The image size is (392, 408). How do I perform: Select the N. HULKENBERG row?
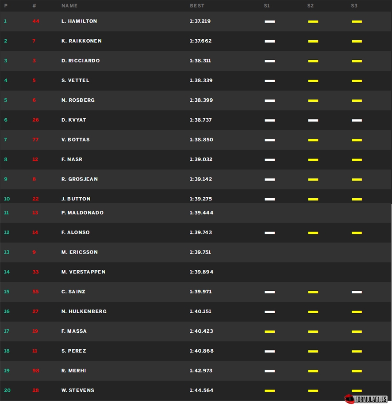click(196, 312)
